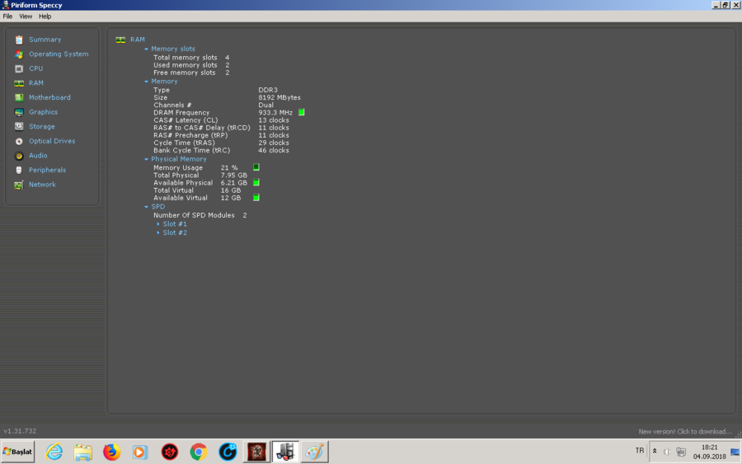Collapse the SPD section
The image size is (742, 464).
146,207
